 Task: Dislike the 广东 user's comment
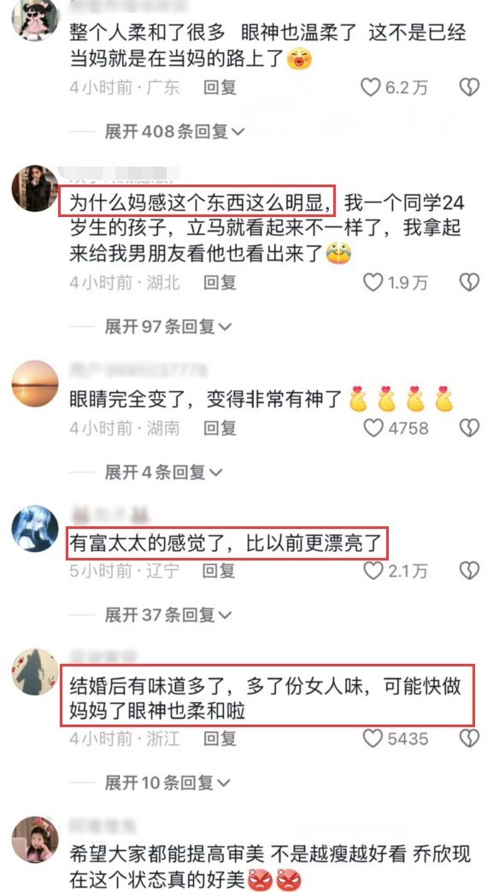click(469, 87)
